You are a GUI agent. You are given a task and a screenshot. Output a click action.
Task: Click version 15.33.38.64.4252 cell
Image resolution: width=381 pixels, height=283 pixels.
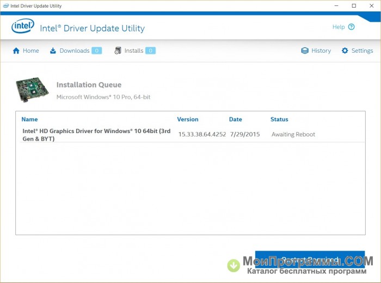[x=202, y=134]
